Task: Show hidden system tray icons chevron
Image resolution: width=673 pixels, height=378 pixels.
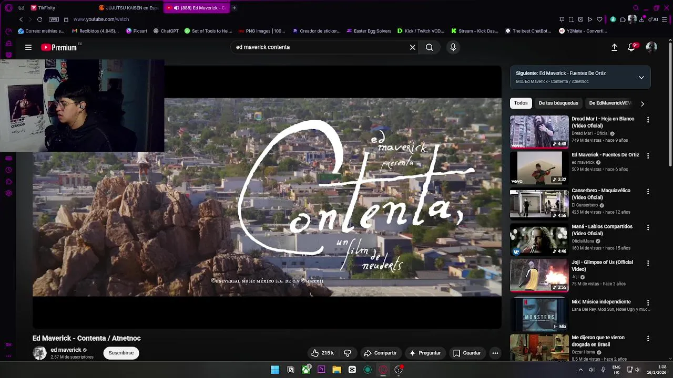Action: click(x=580, y=370)
